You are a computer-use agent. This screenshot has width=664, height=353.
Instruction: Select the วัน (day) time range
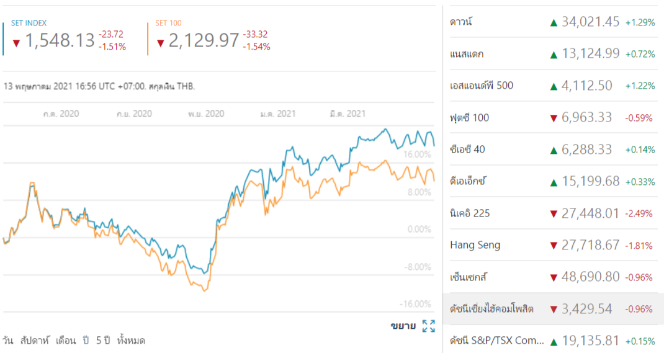click(x=8, y=341)
